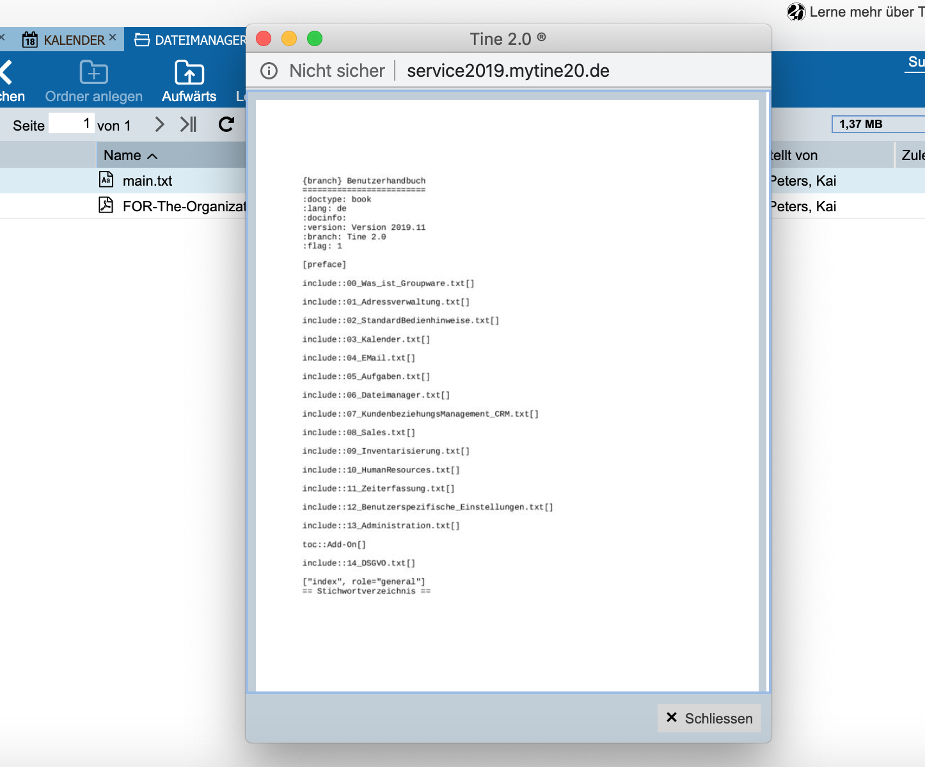Screen dimensions: 925x767
Task: Click the page number input field
Action: coord(72,123)
